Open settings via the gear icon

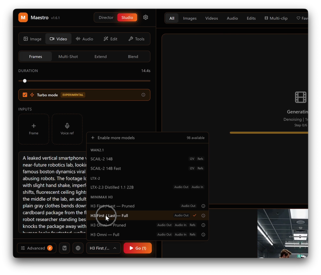coord(145,18)
